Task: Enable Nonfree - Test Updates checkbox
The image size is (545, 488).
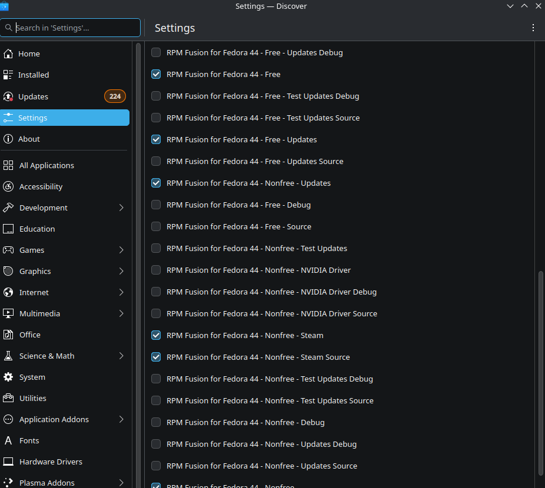Action: click(x=156, y=248)
